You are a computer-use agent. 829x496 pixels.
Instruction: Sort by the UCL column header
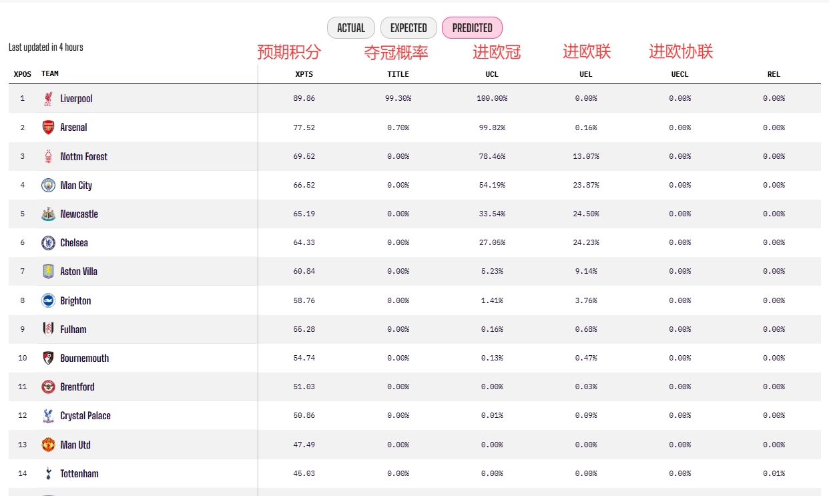coord(492,74)
